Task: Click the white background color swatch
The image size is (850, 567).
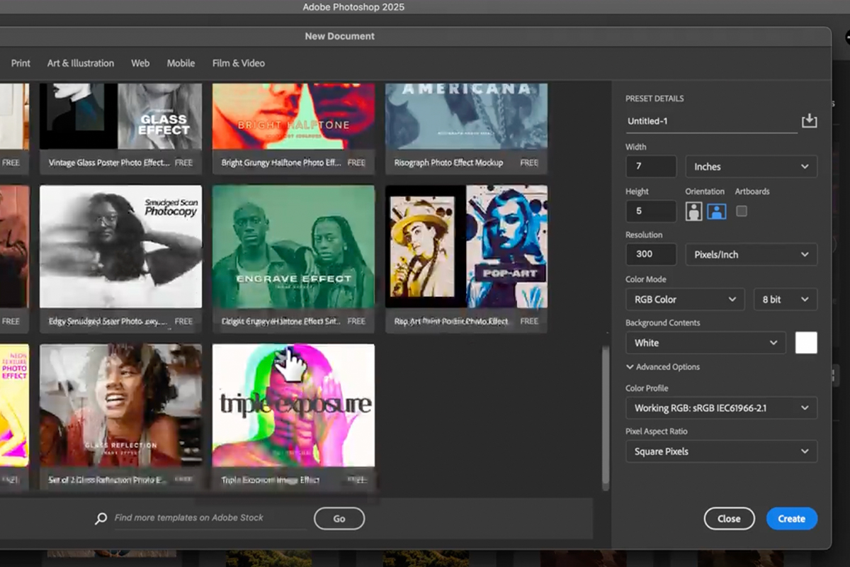Action: click(806, 343)
